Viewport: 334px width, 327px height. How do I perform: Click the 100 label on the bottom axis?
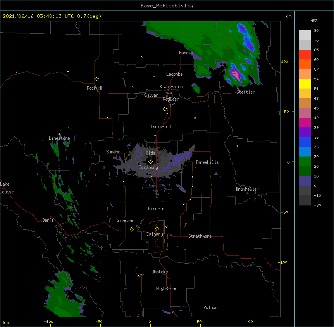(x=249, y=322)
